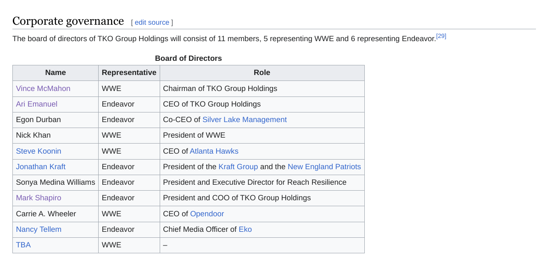Follow the Kraft Group link

[x=238, y=166]
